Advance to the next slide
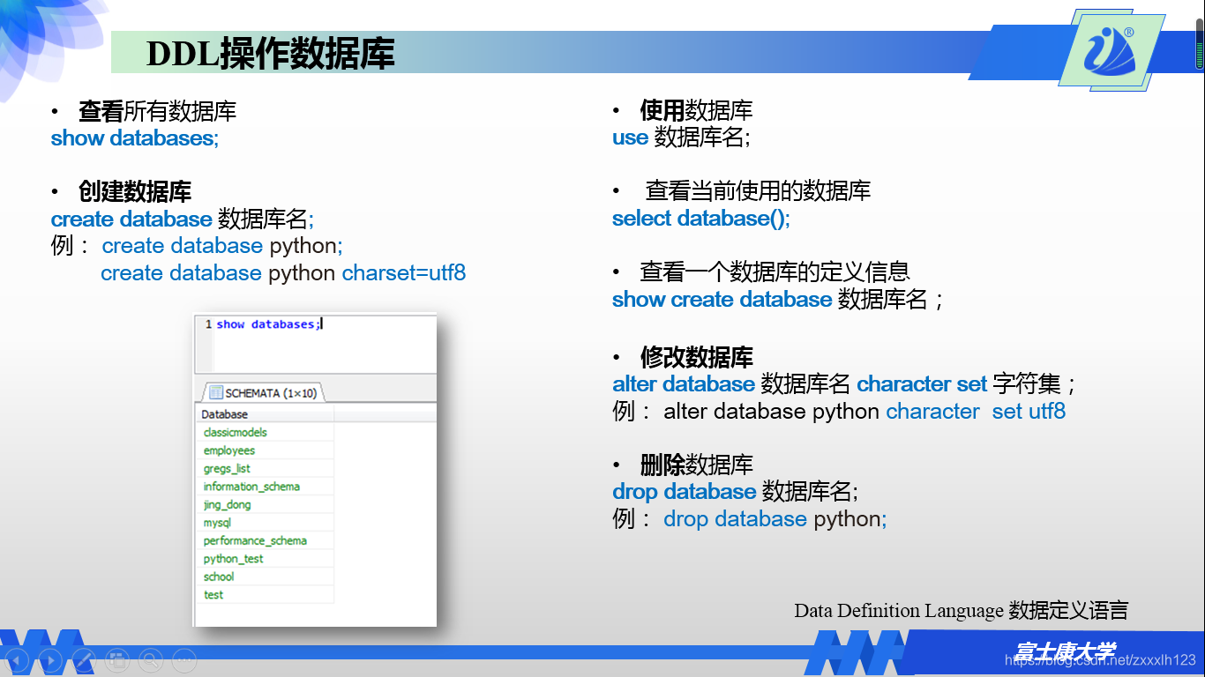1205x677 pixels. click(x=51, y=659)
